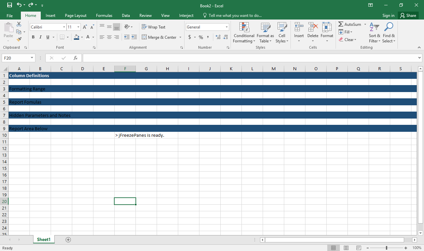Click the Insert cells icon
The height and width of the screenshot is (251, 424).
pos(299,27)
